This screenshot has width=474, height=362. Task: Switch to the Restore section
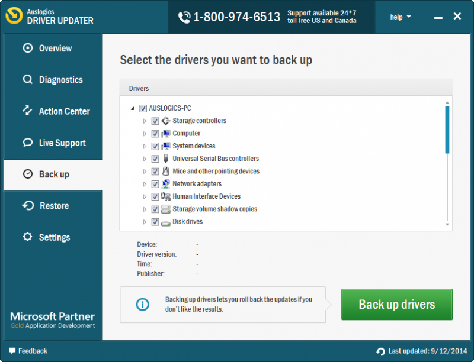tap(53, 206)
